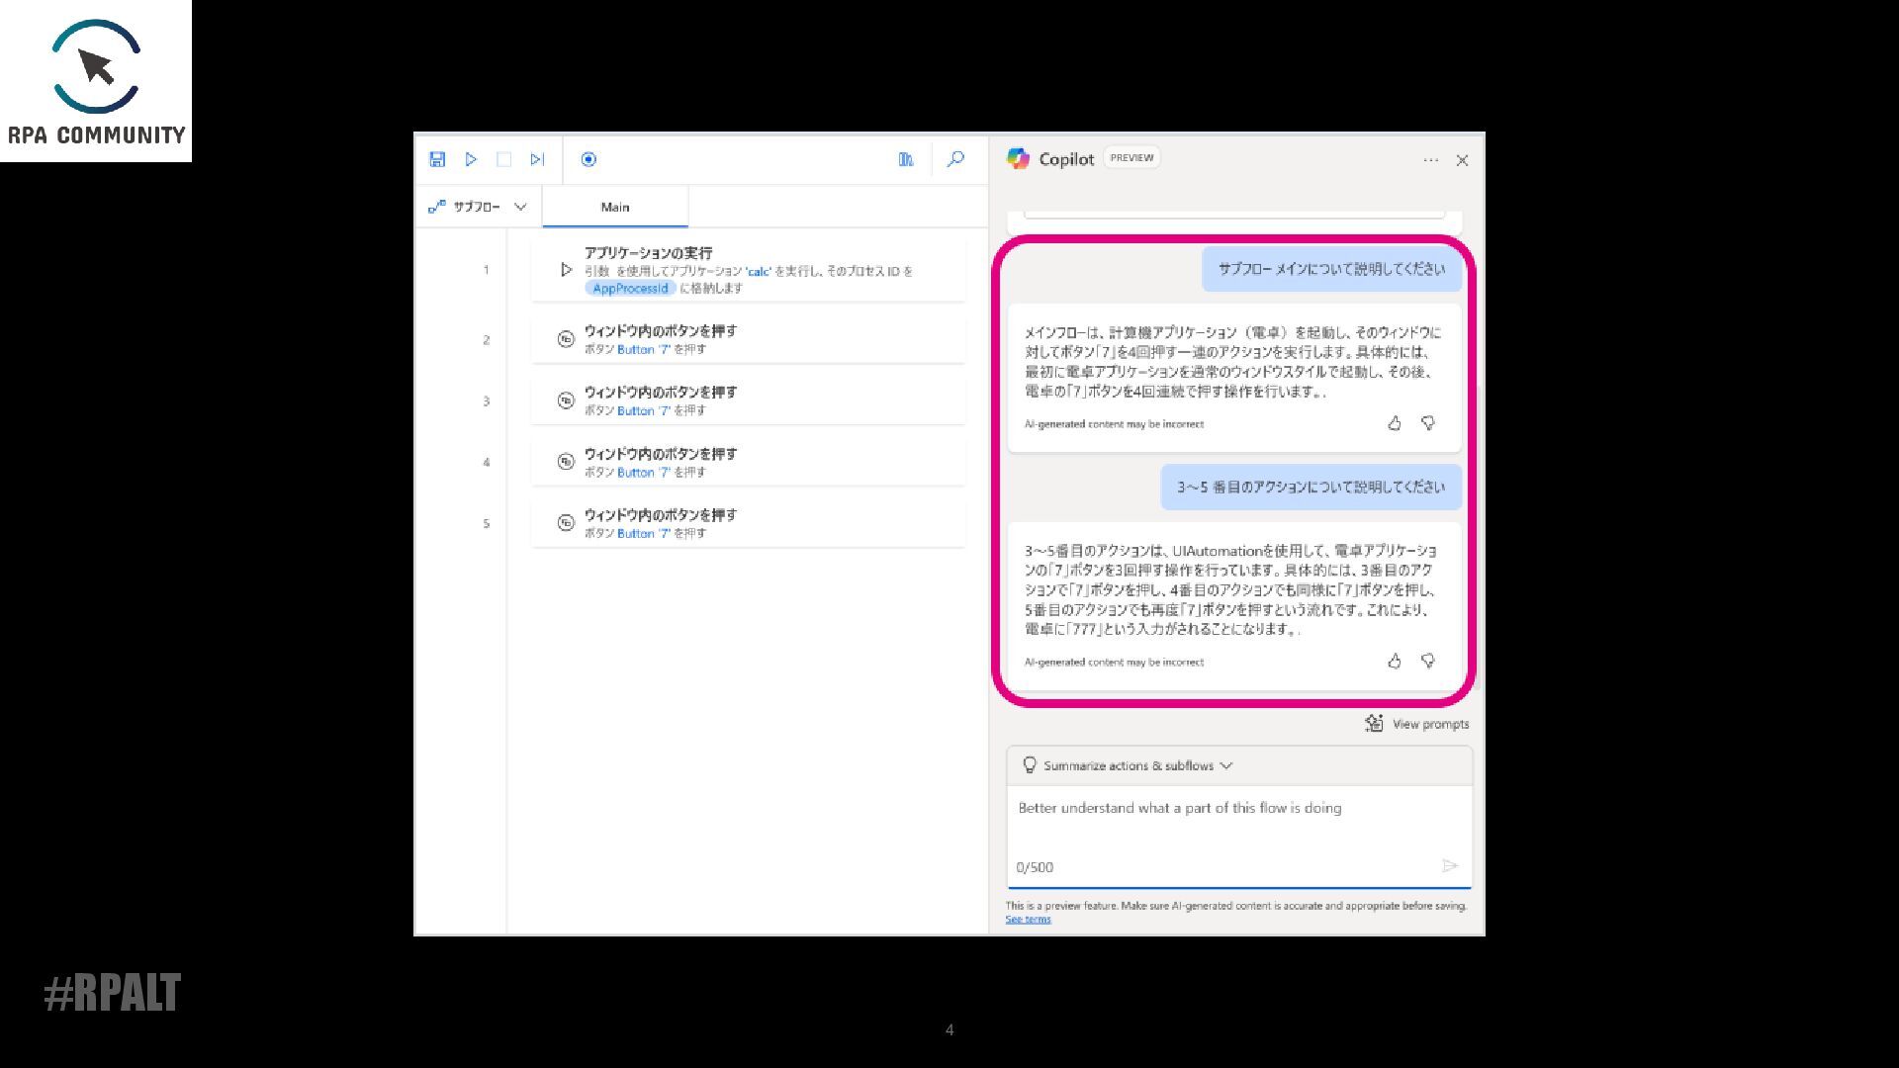The width and height of the screenshot is (1899, 1068).
Task: Thumbs up the actions 3–5 explanation
Action: coord(1395,661)
